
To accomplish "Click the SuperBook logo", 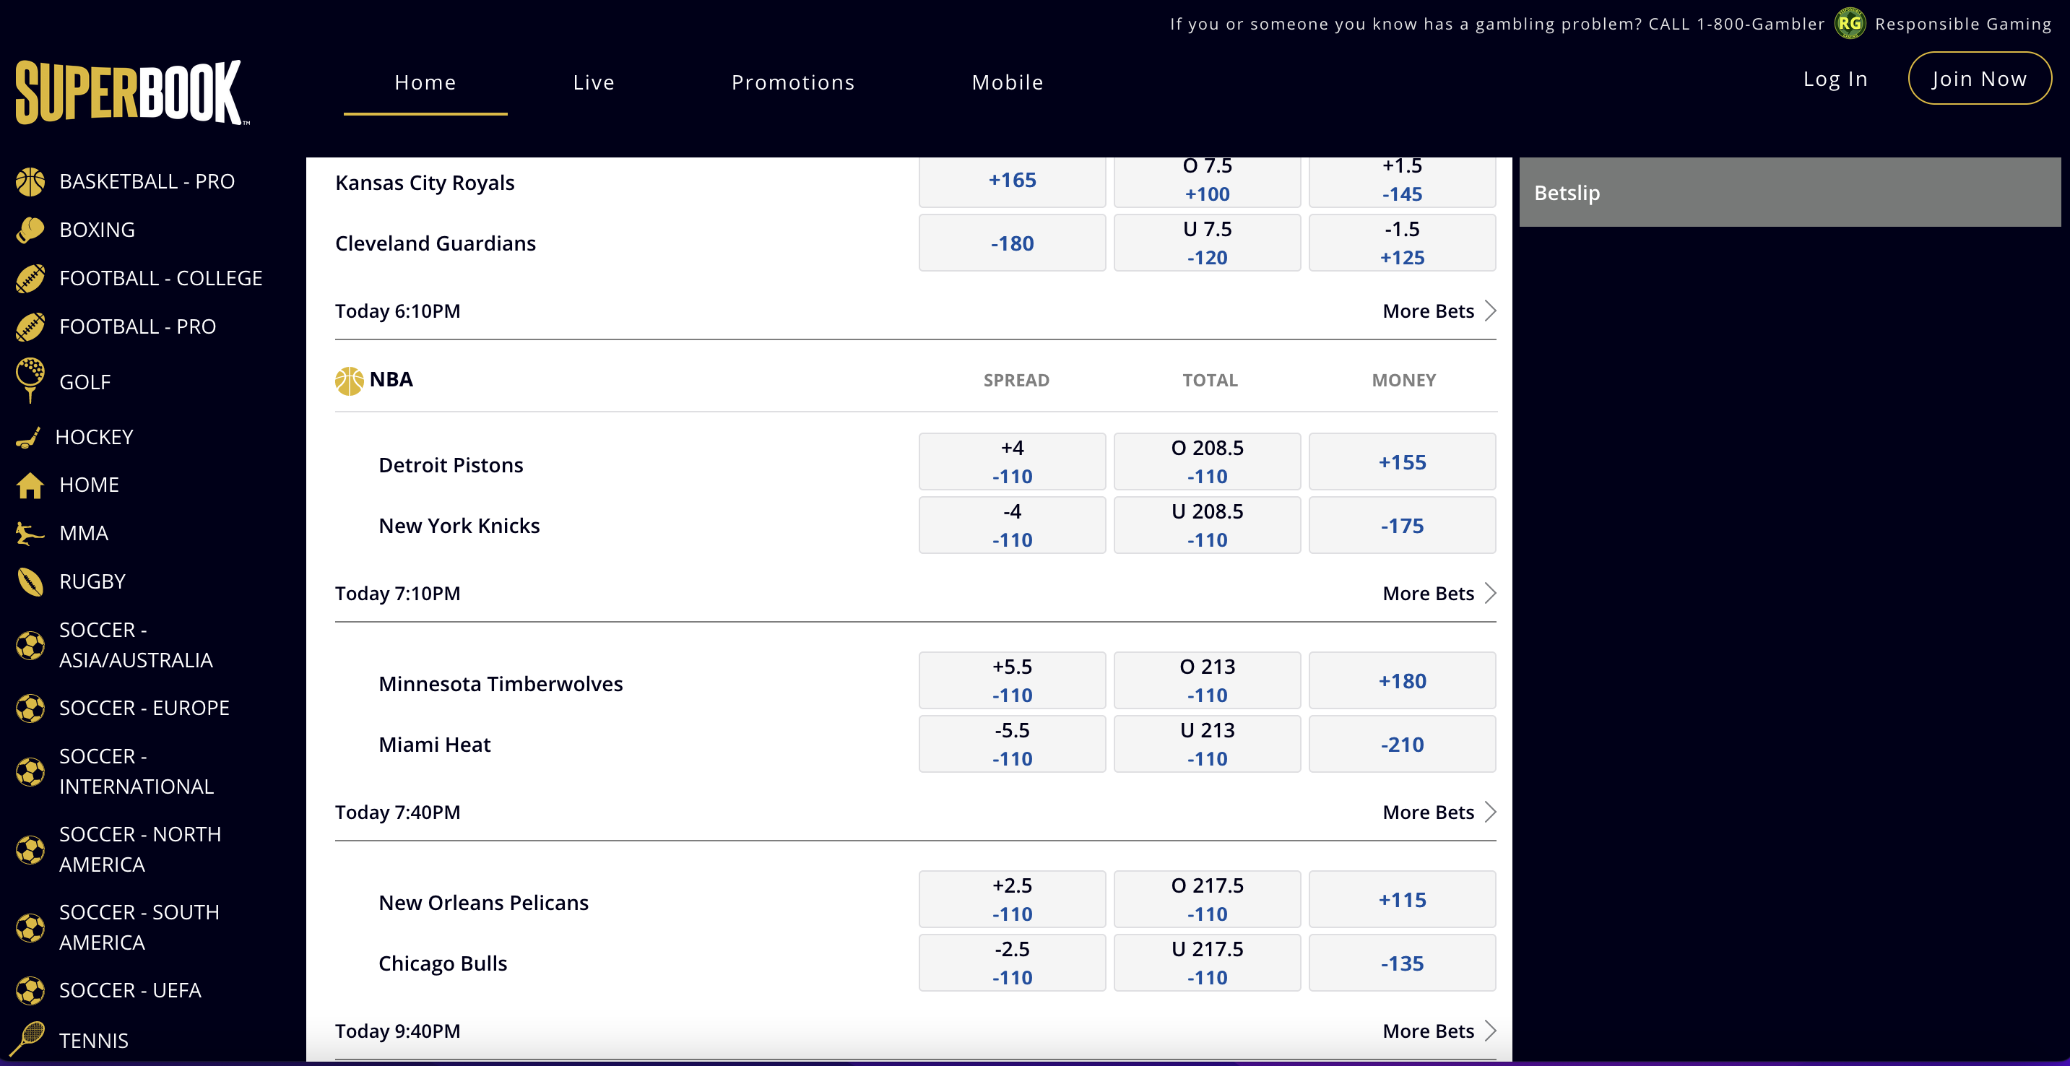I will click(x=131, y=92).
